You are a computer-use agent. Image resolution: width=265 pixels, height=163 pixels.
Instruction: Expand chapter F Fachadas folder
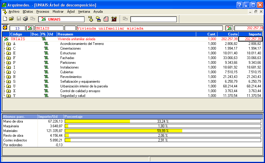coord(9,58)
